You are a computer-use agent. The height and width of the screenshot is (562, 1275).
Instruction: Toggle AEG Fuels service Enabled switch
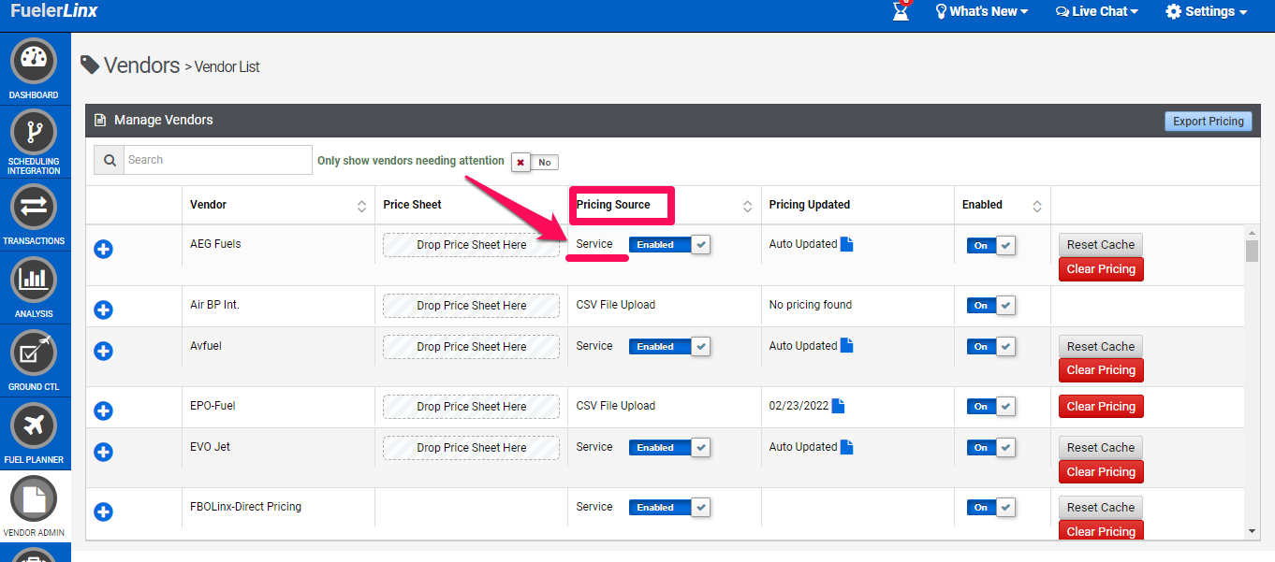pos(669,245)
